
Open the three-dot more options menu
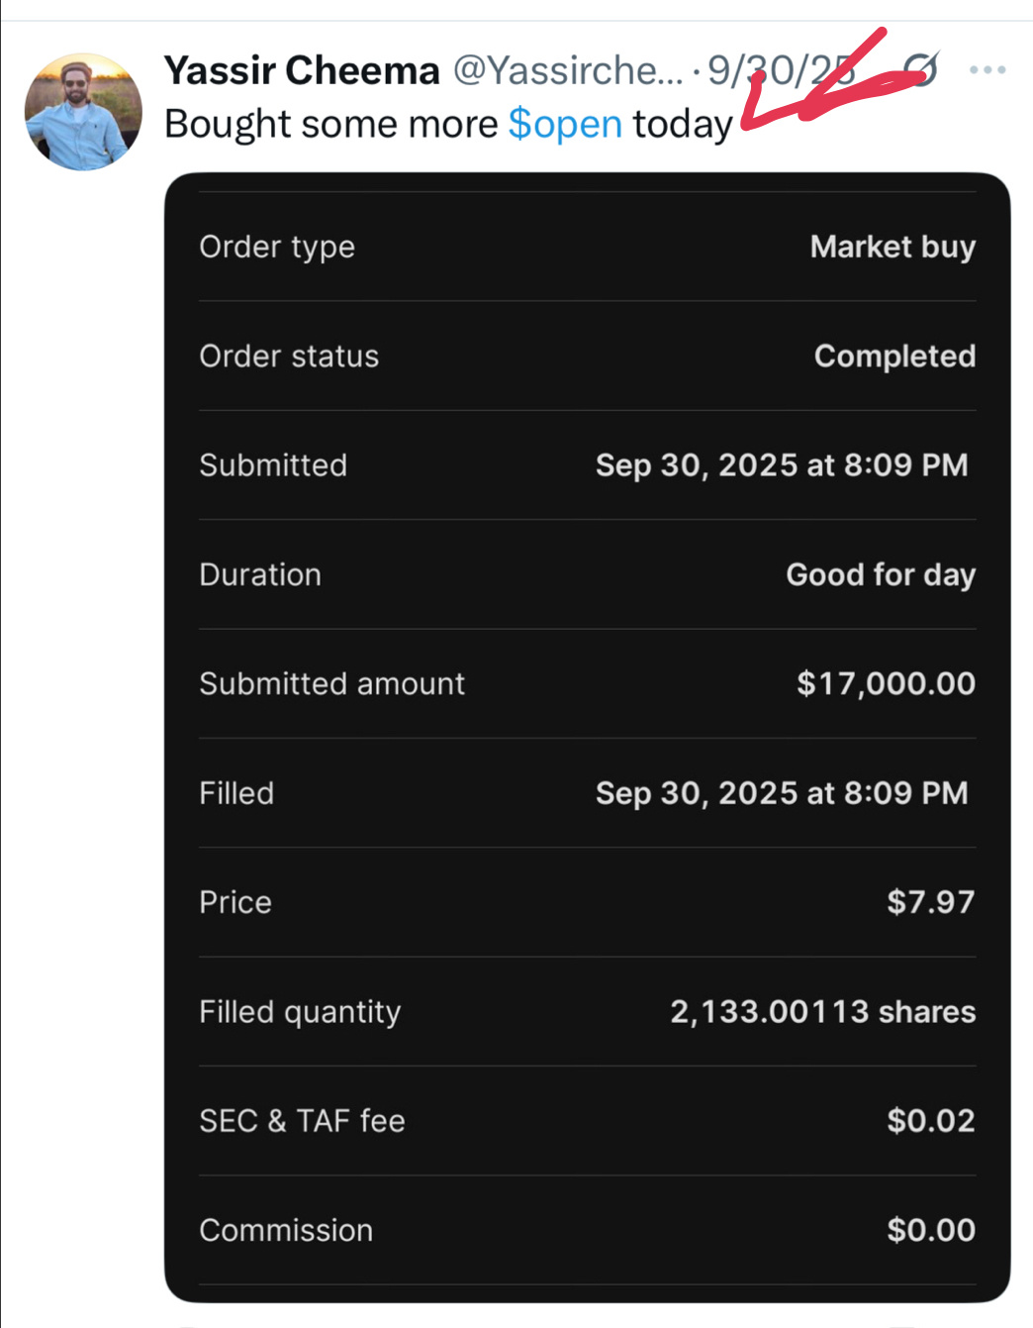(987, 70)
